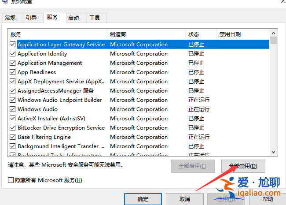Select Windows Audio Endpoint Builder row text
This screenshot has width=286, height=205.
(x=60, y=100)
